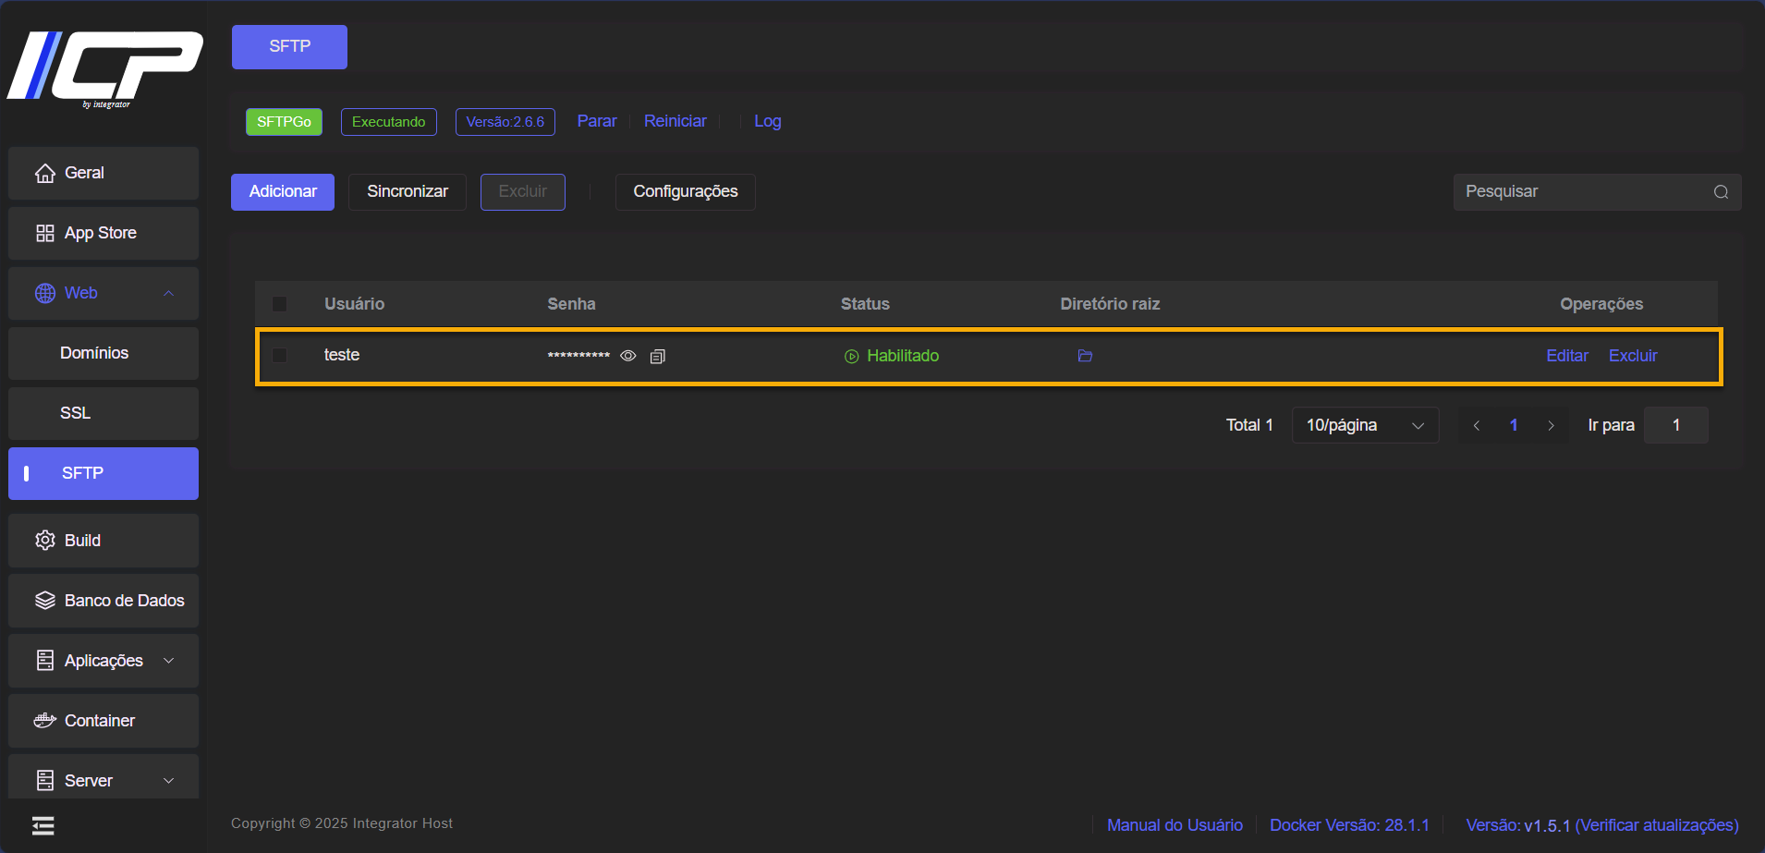Collapse the sidebar using the hamburger icon
Image resolution: width=1765 pixels, height=853 pixels.
click(43, 825)
